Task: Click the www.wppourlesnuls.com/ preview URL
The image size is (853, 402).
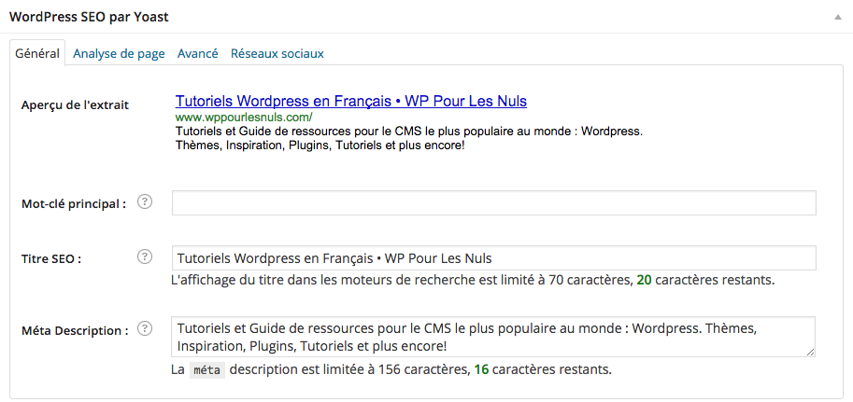Action: (x=244, y=118)
